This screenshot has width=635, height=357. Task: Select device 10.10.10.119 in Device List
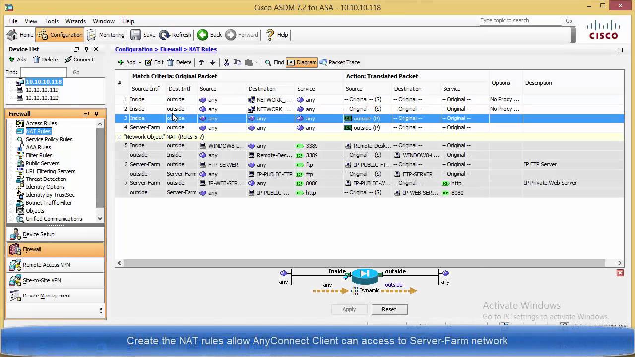coord(42,90)
